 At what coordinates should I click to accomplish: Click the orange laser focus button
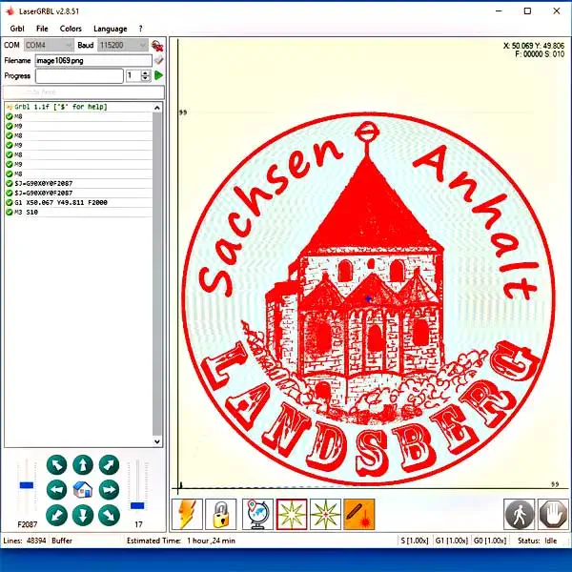tap(359, 515)
